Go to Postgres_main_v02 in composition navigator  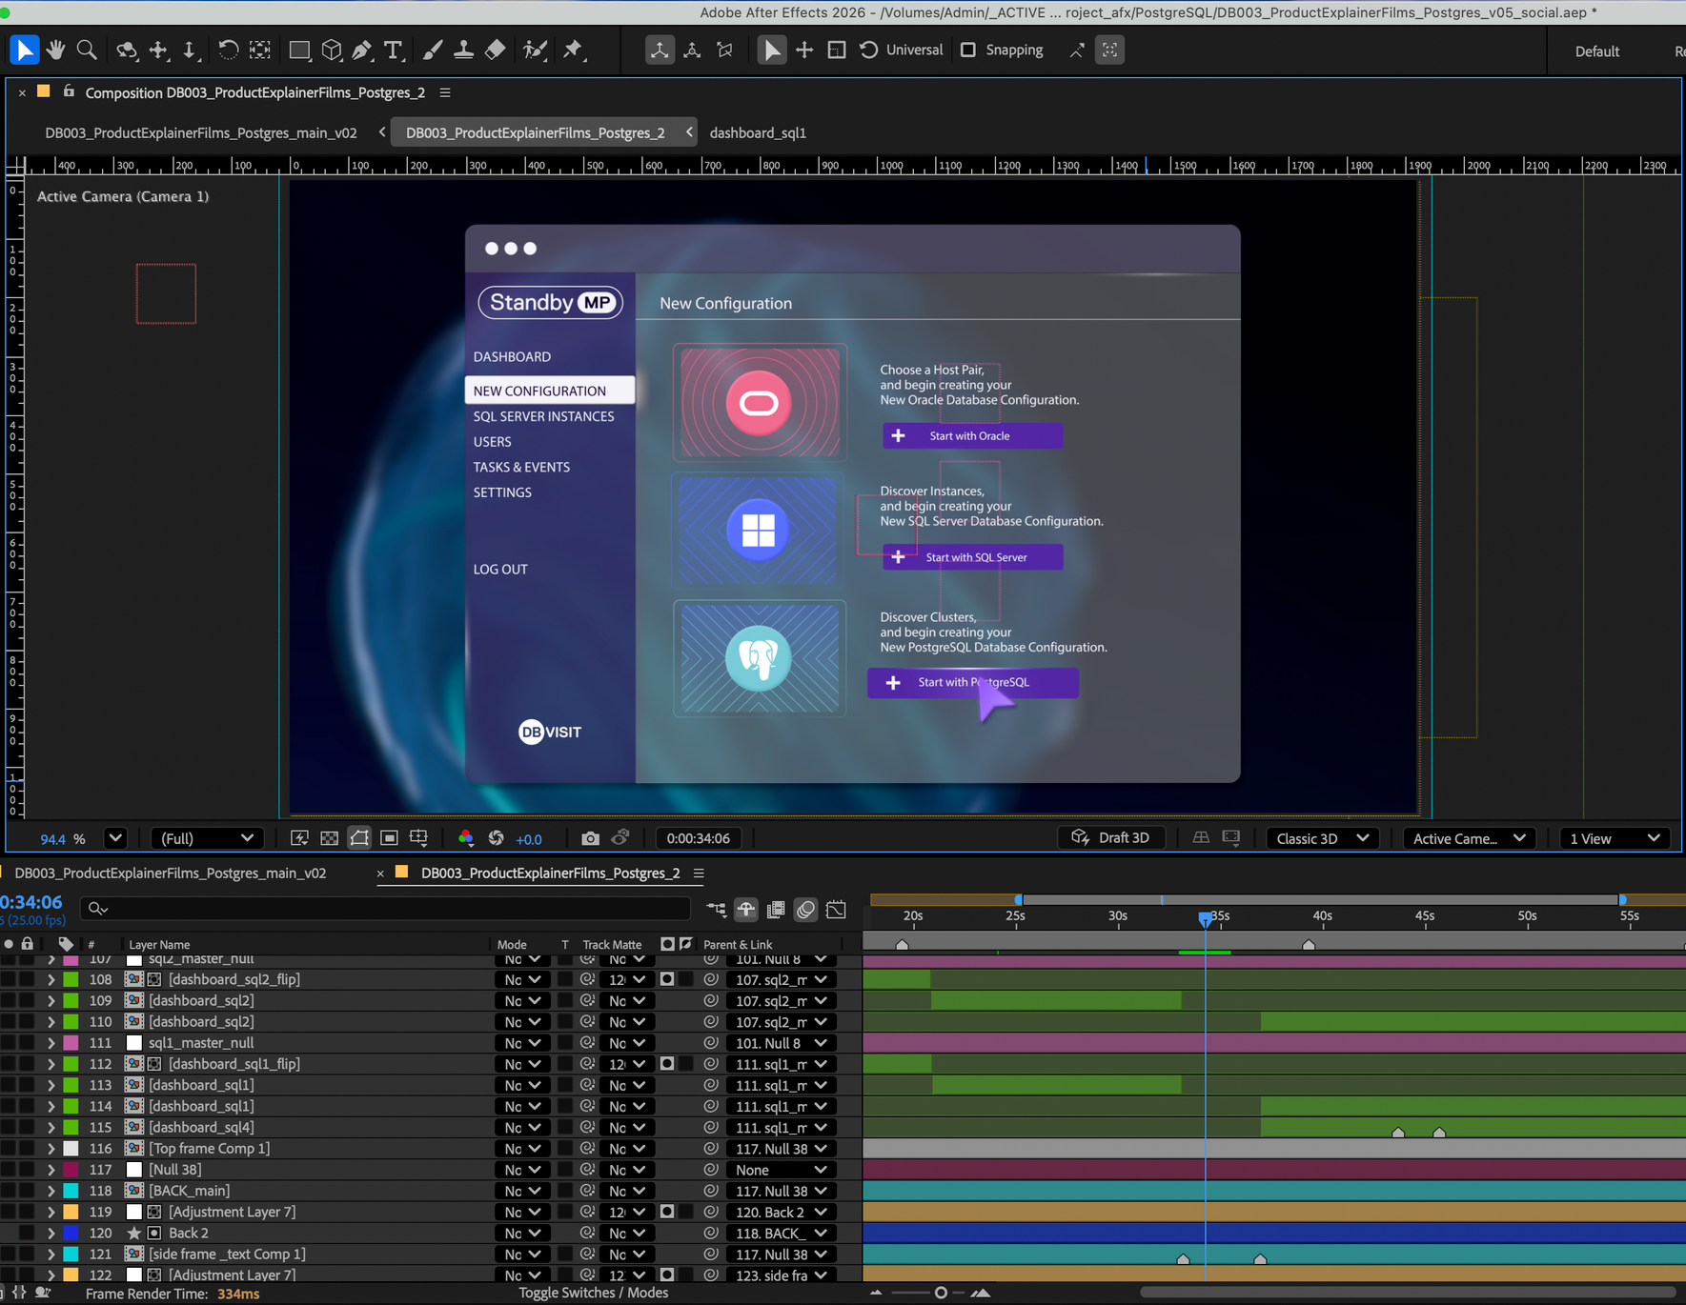[x=201, y=132]
